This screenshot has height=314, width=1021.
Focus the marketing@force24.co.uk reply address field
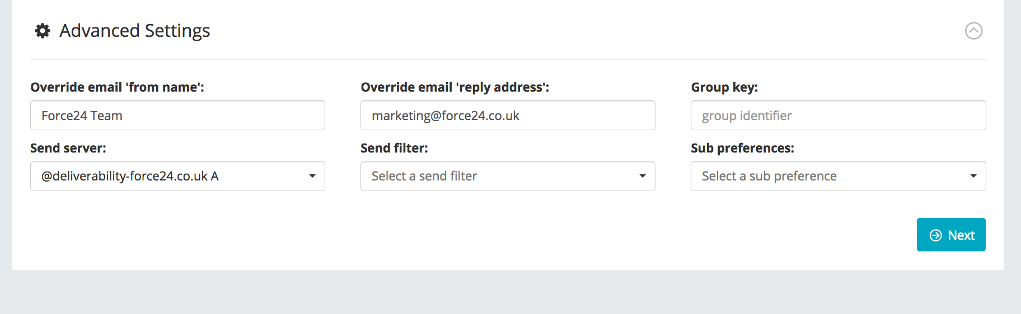(508, 115)
